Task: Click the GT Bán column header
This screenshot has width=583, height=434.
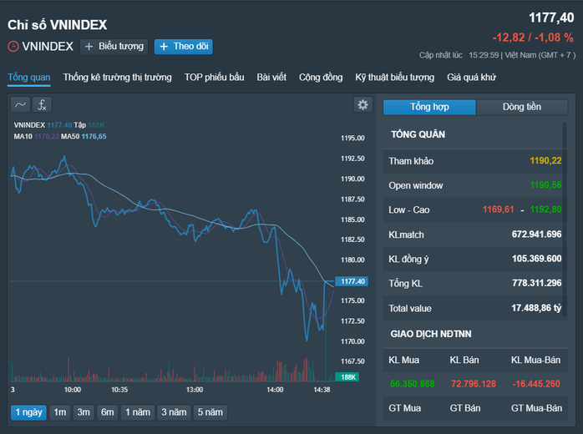Action: [464, 408]
